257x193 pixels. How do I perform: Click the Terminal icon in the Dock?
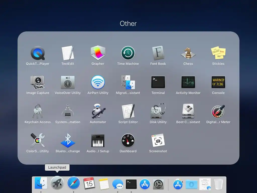131,184
